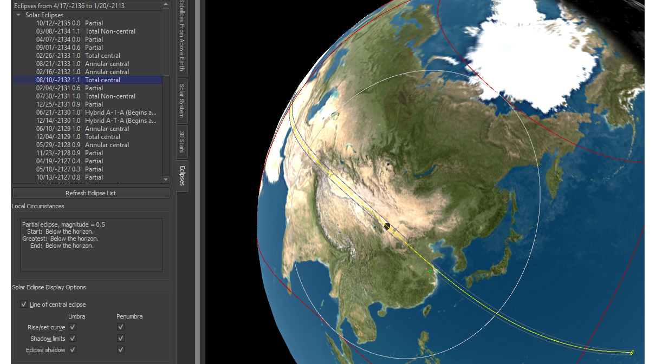Click the eclipse list scroll-up arrow
Screen dimensions: 656x364
(x=166, y=5)
